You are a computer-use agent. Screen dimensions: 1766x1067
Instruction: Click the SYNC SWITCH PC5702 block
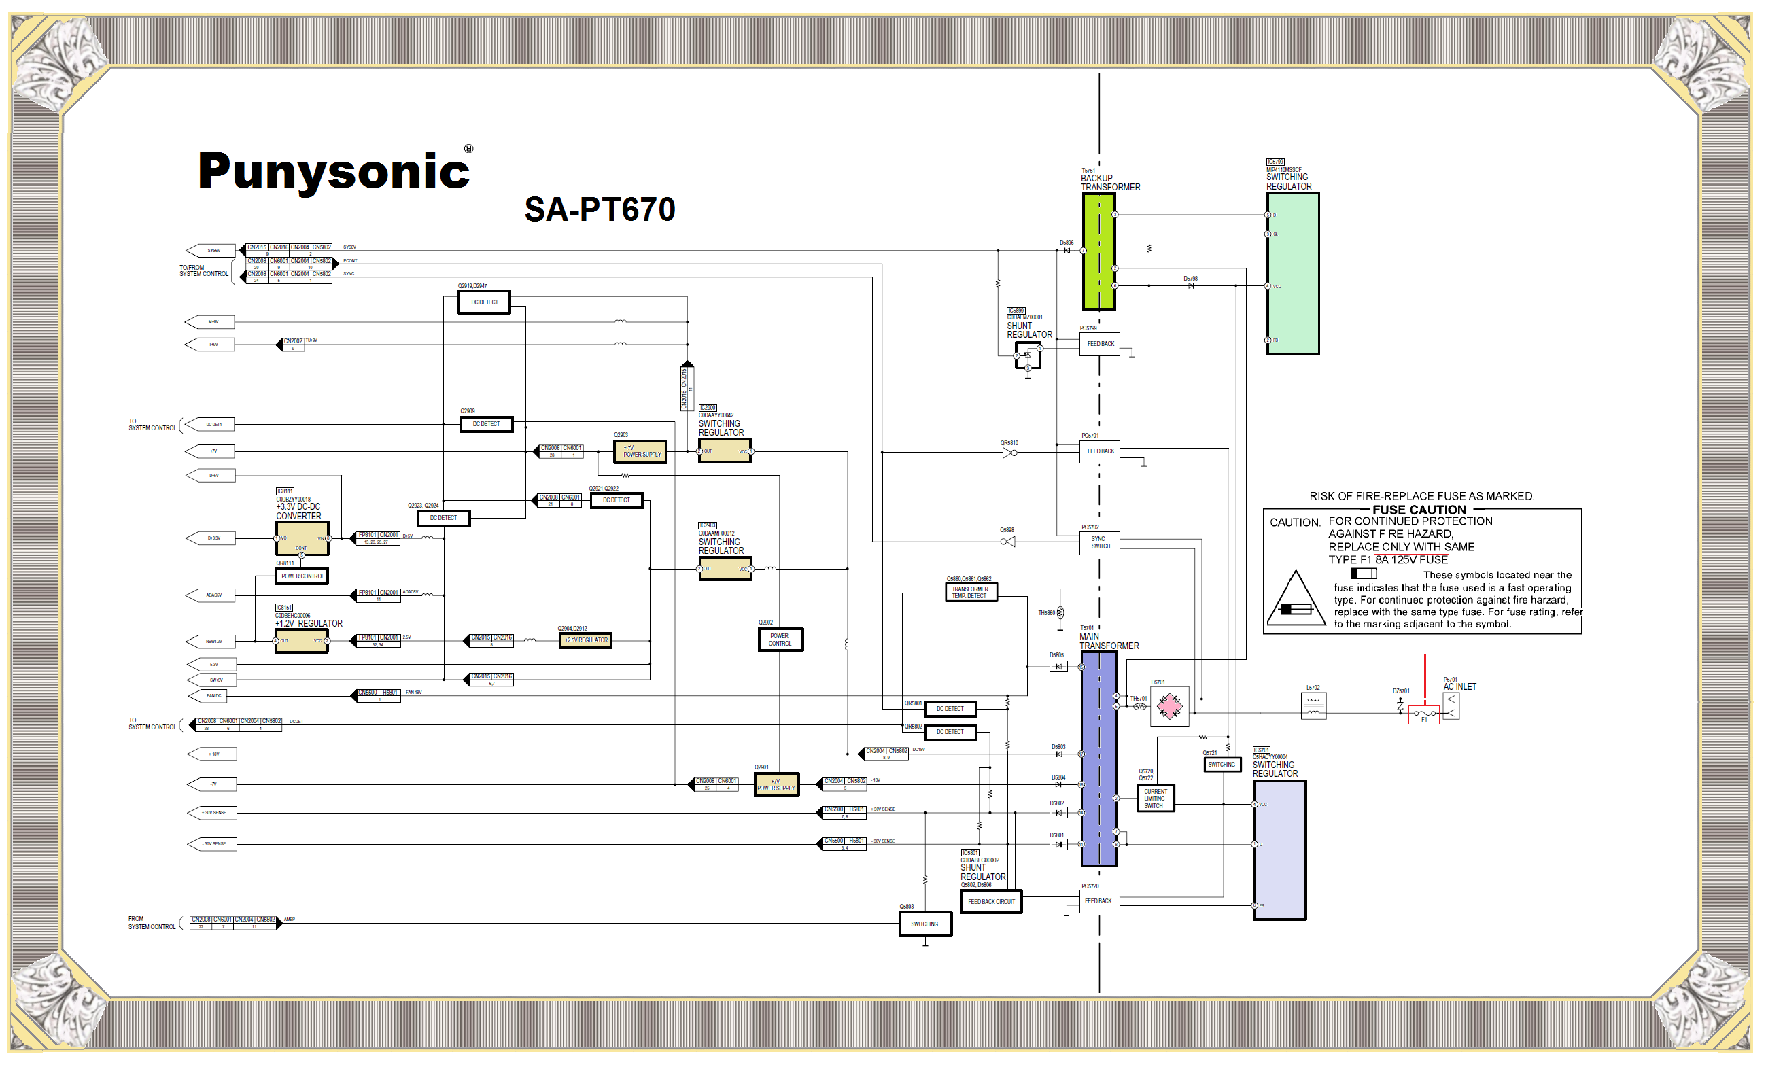click(1099, 543)
